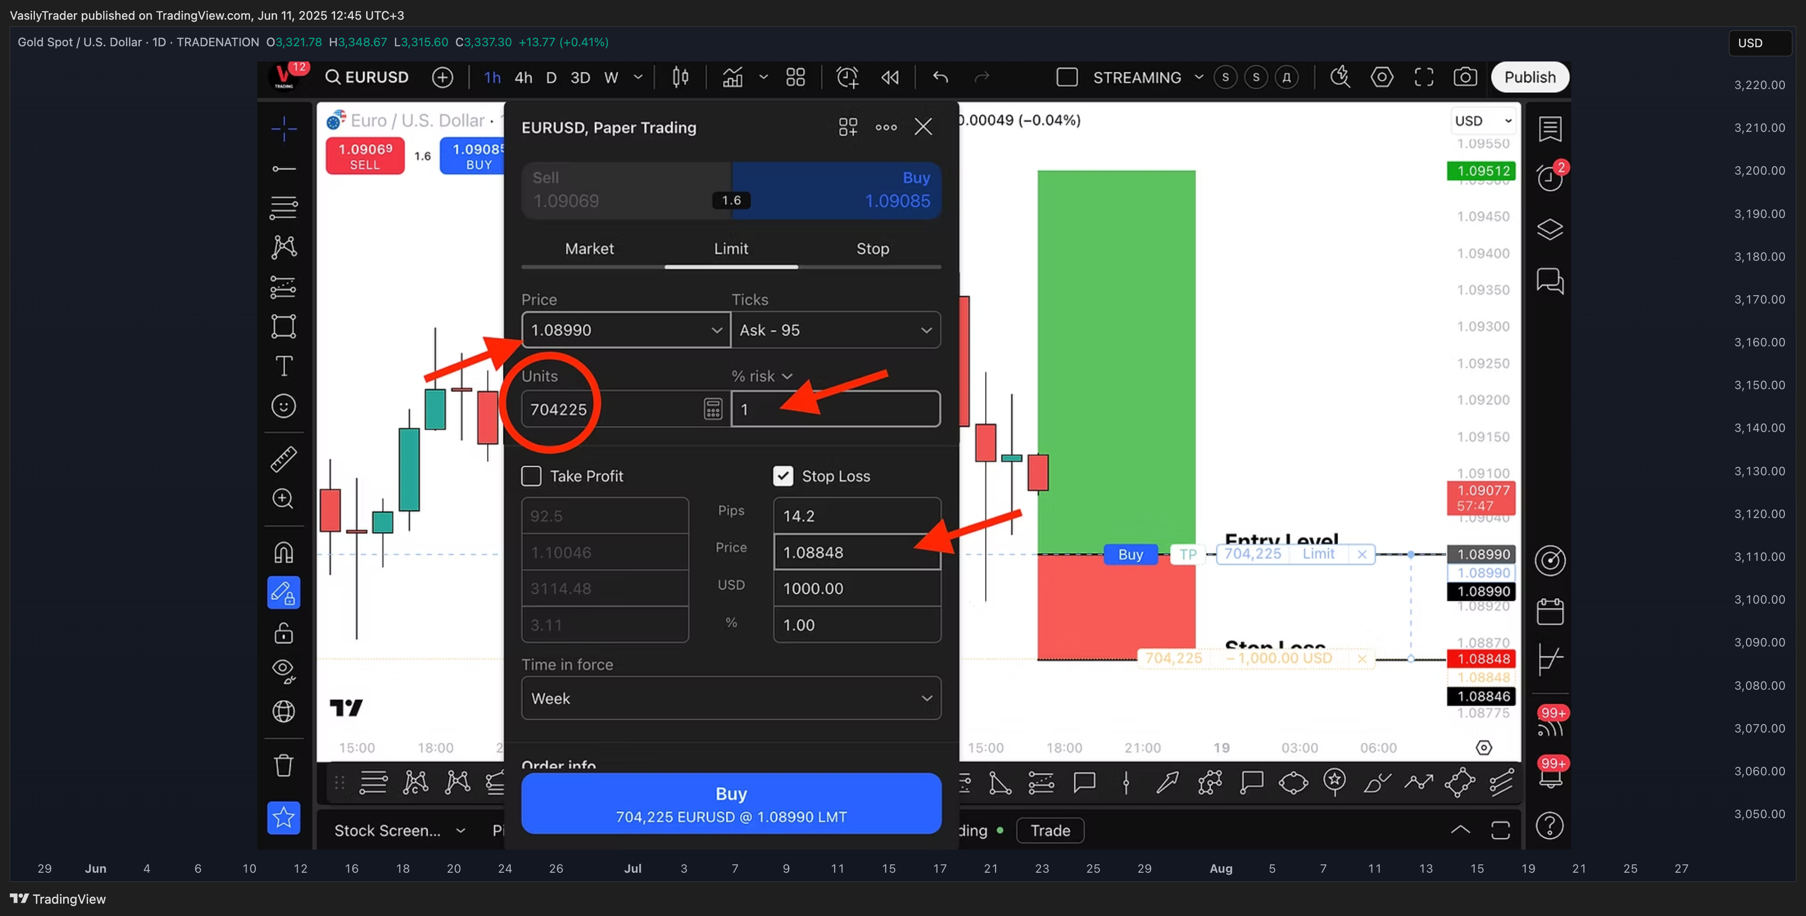Click the red 1.09069 SELL button
Image resolution: width=1806 pixels, height=916 pixels.
365,155
